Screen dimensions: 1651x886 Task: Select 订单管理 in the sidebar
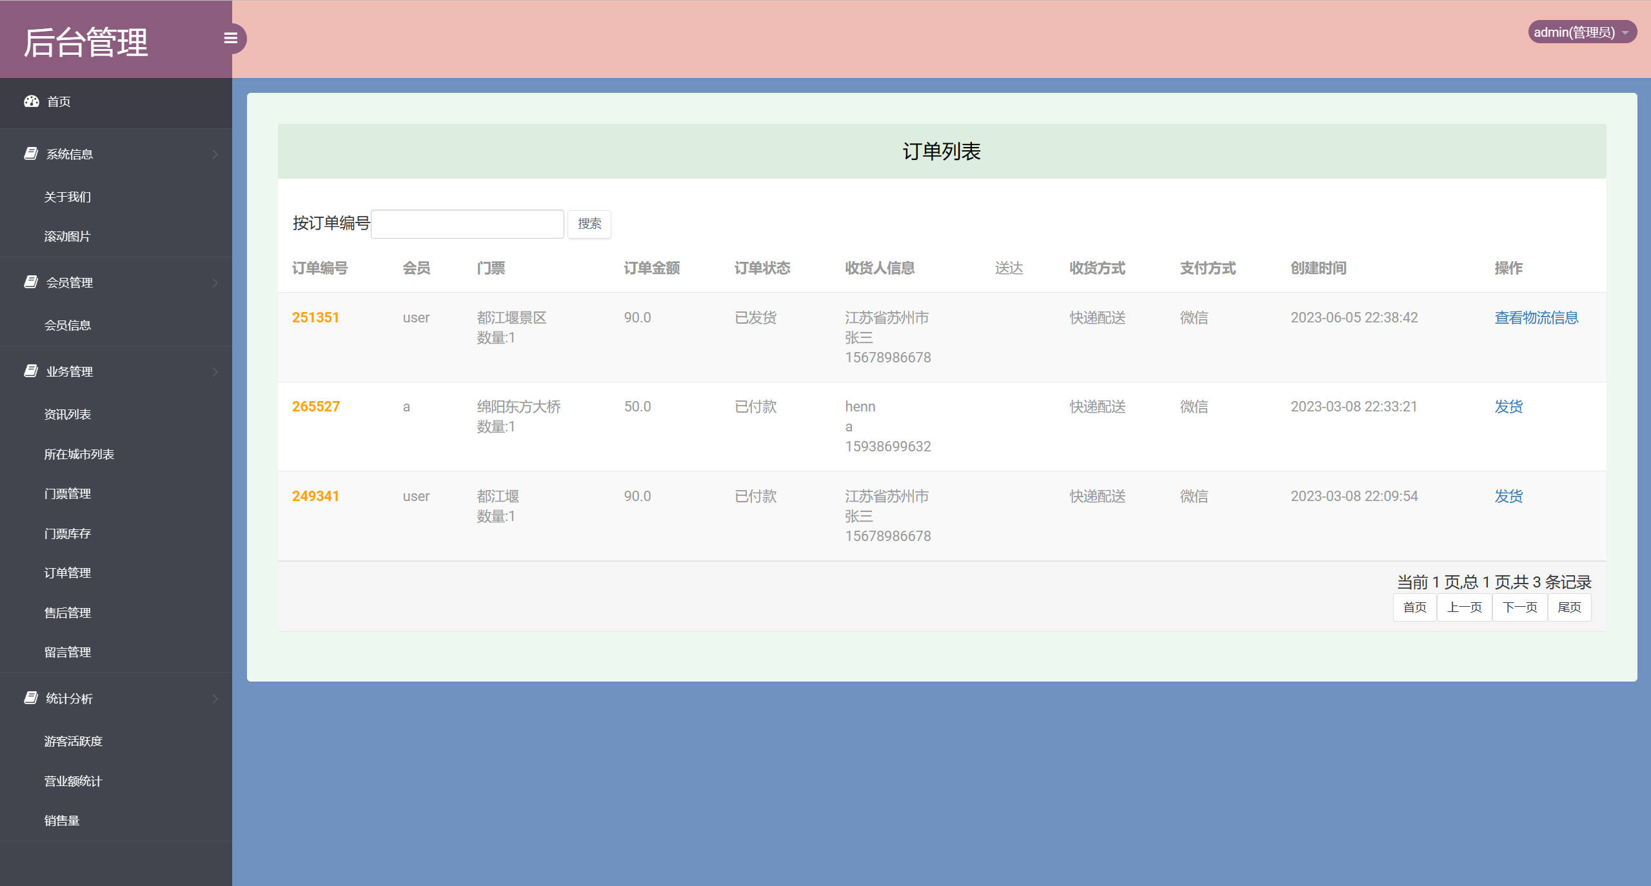[67, 573]
